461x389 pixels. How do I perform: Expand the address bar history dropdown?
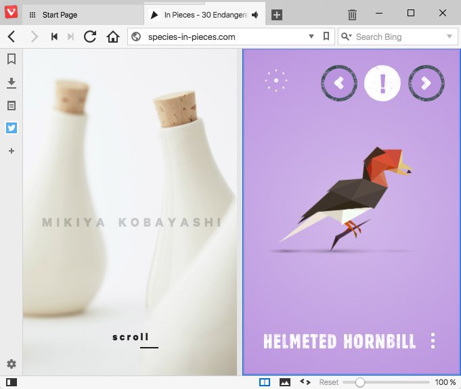point(311,37)
